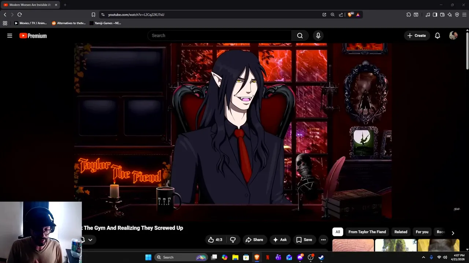Open second recommended video thumbnail with trees
Viewport: 469px width, 263px height.
pyautogui.click(x=396, y=245)
